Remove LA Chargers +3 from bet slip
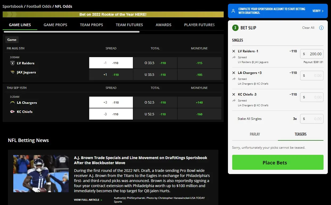This screenshot has width=331, height=205. click(234, 73)
